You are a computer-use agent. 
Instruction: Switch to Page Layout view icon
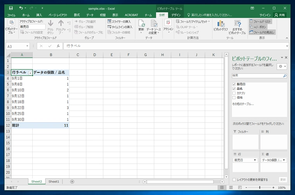(x=231, y=188)
